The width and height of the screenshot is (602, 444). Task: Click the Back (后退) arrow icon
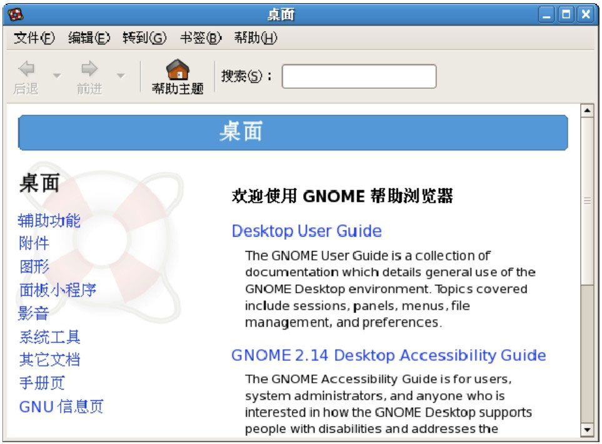point(26,69)
